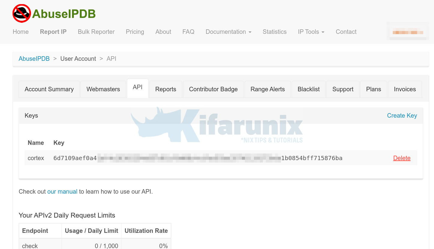
Task: Expand the IP Tools dropdown
Action: (x=311, y=32)
